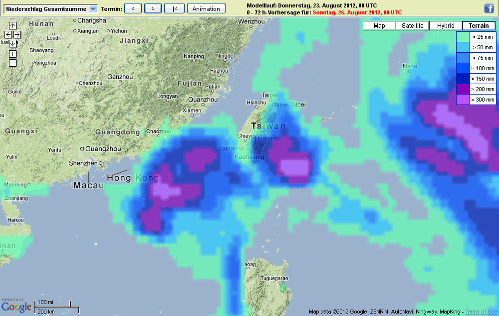Click the Zhanjiang city label
499x316 pixels.
16,198
